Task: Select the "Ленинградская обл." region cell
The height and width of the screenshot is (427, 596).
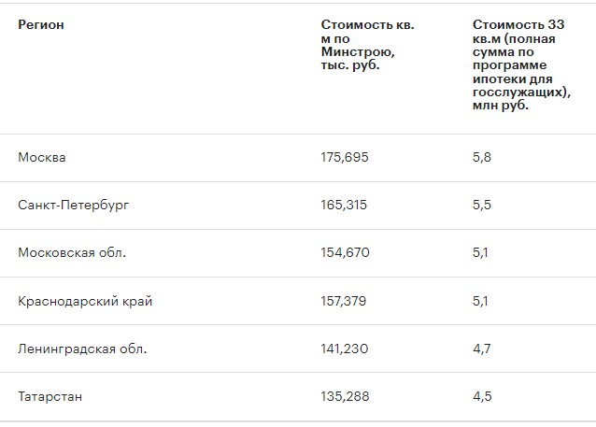Action: pos(82,349)
